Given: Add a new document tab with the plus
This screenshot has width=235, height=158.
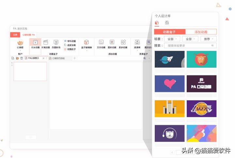Looking at the screenshot, I should coord(75,58).
